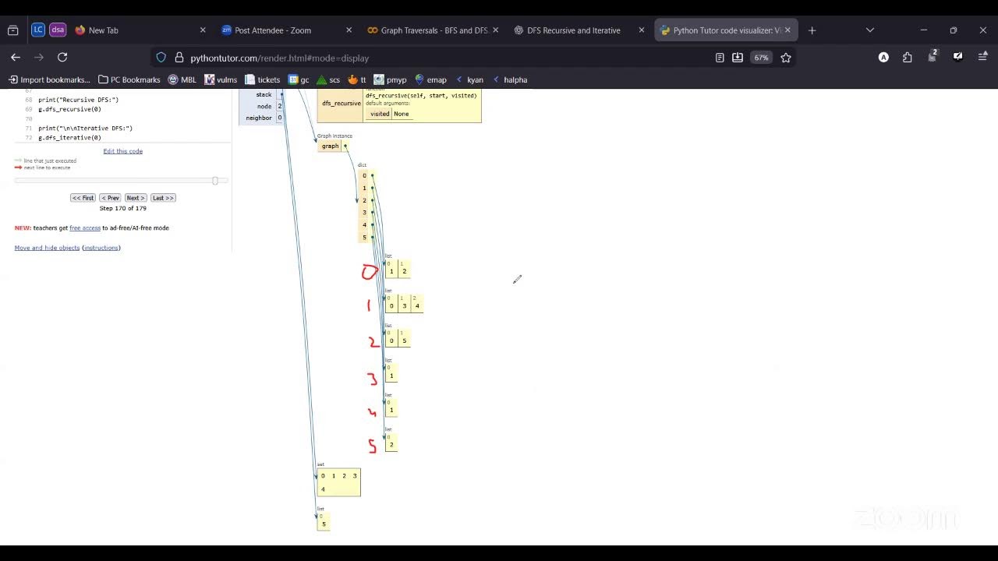Open the Firefox View icon in tab strip
Viewport: 998px width, 561px height.
coord(12,30)
